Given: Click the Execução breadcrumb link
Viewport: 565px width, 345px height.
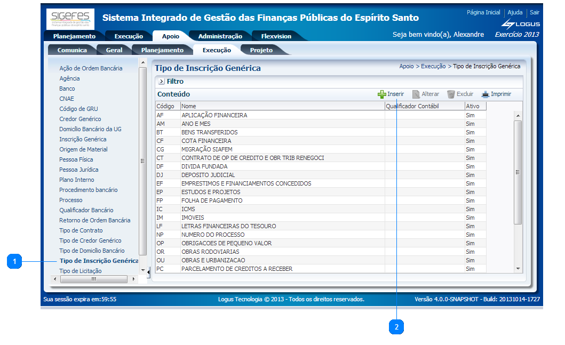Looking at the screenshot, I should click(x=433, y=66).
